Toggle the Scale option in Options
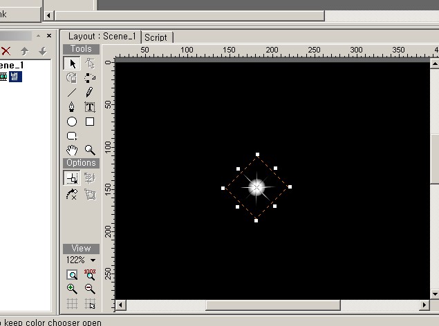 pos(72,178)
